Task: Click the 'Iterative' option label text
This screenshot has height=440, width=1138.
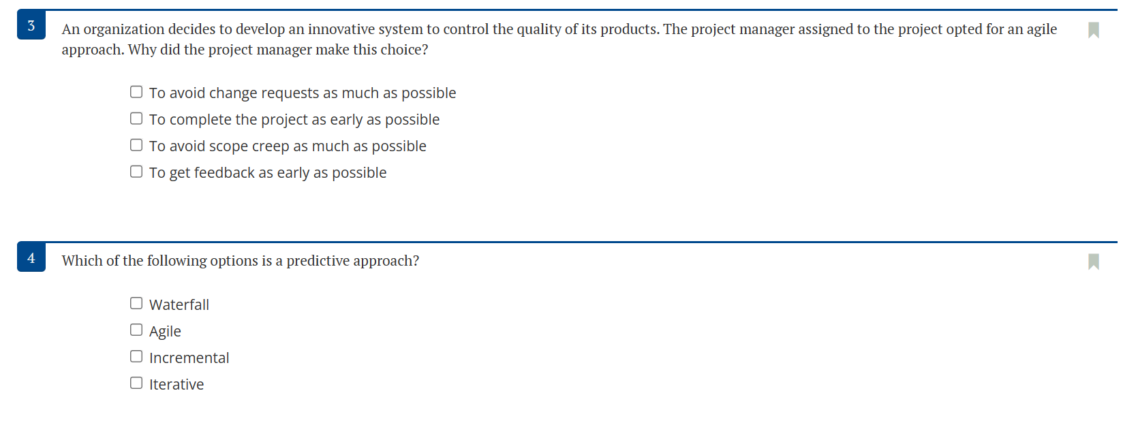Action: tap(176, 384)
